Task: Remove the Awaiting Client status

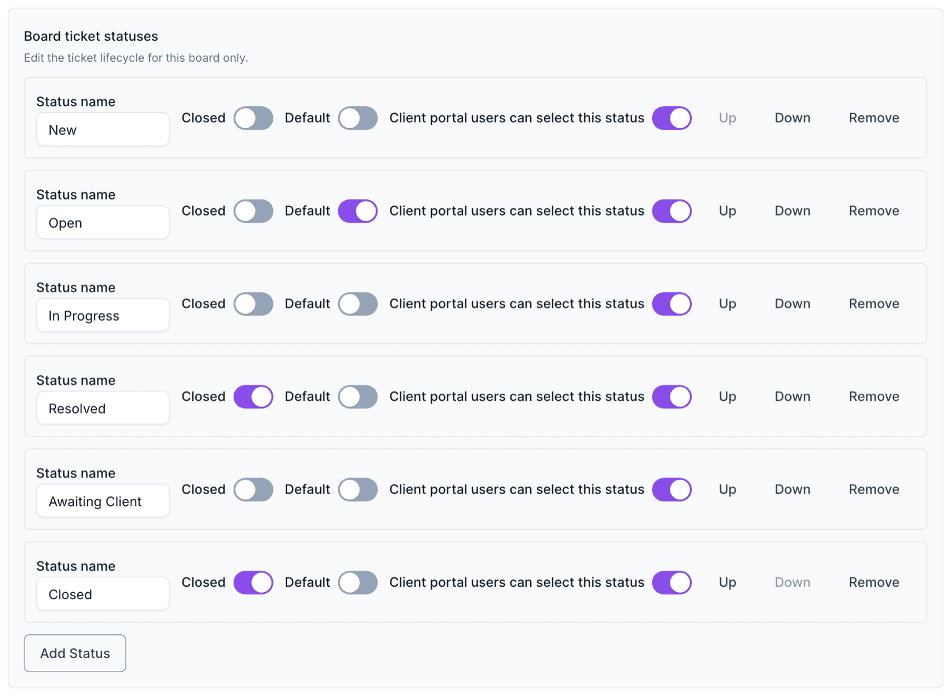Action: click(874, 489)
